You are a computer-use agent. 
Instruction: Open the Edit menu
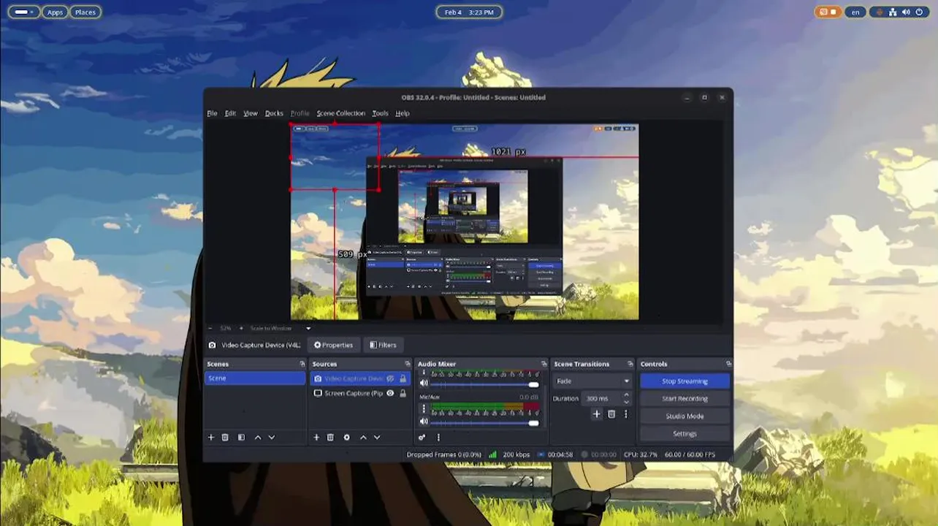[230, 113]
